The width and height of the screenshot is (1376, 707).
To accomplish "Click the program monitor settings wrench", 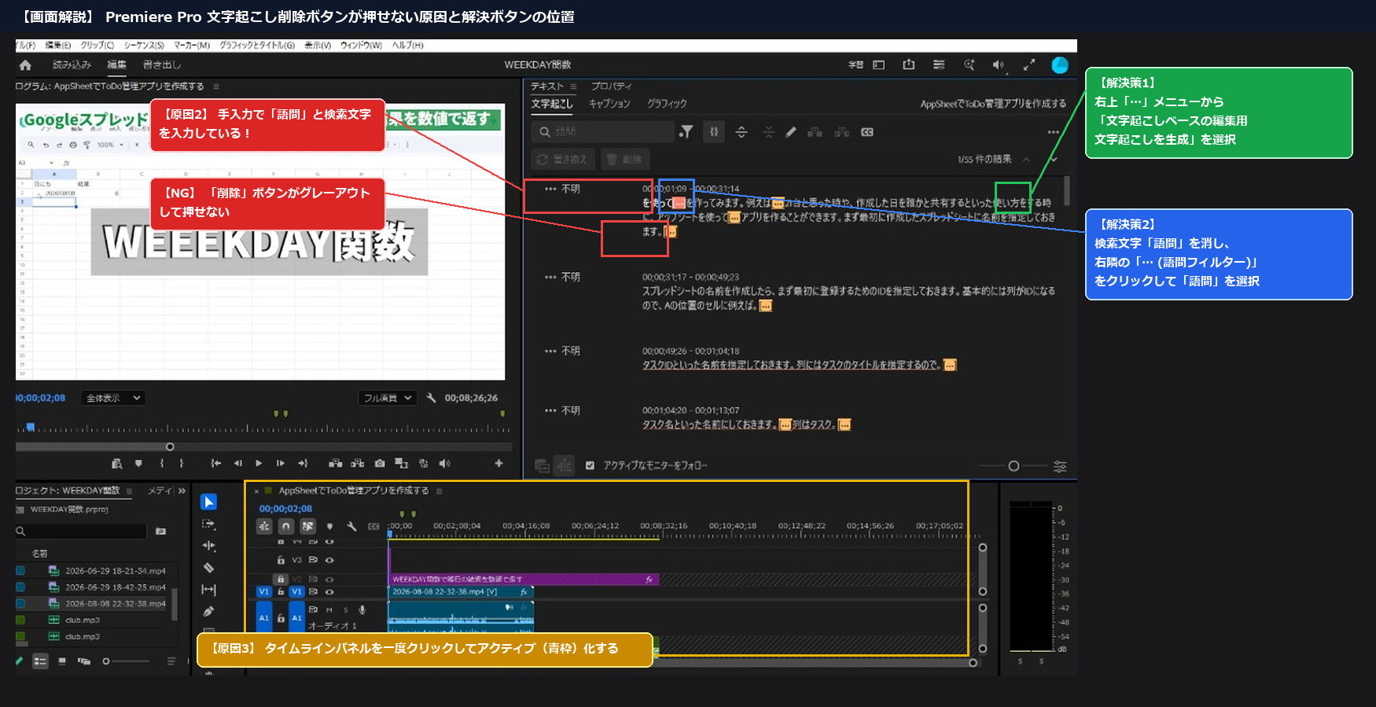I will (x=431, y=398).
